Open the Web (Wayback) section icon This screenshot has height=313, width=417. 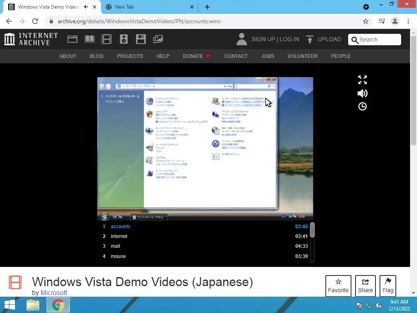(72, 39)
